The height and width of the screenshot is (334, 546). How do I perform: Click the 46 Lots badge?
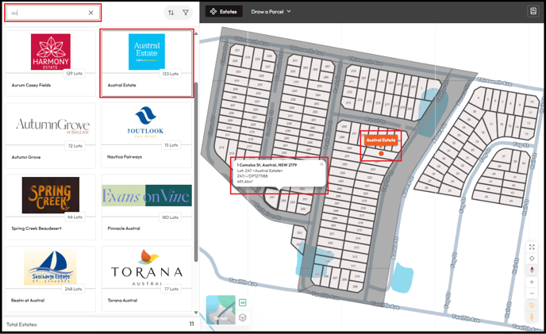[x=75, y=217]
